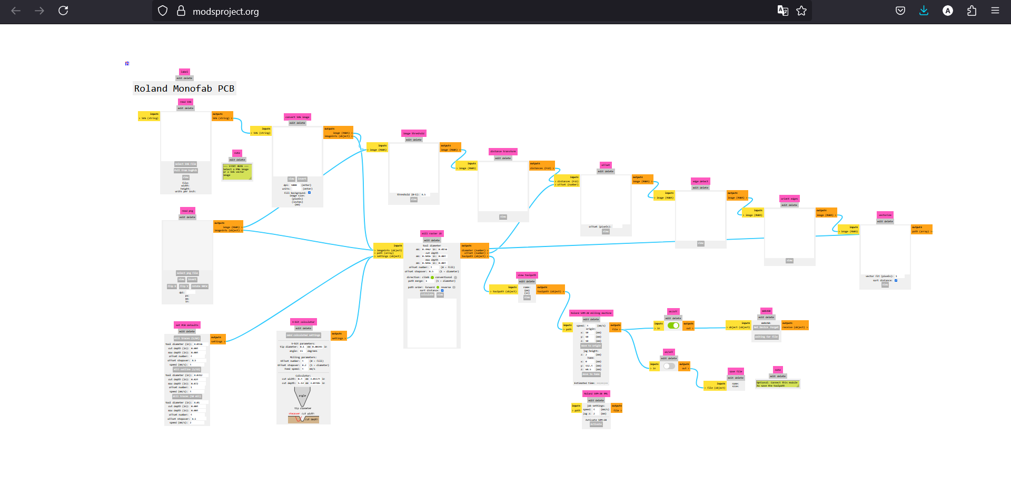Click view in edge detect module
The image size is (1011, 504).
tap(700, 243)
